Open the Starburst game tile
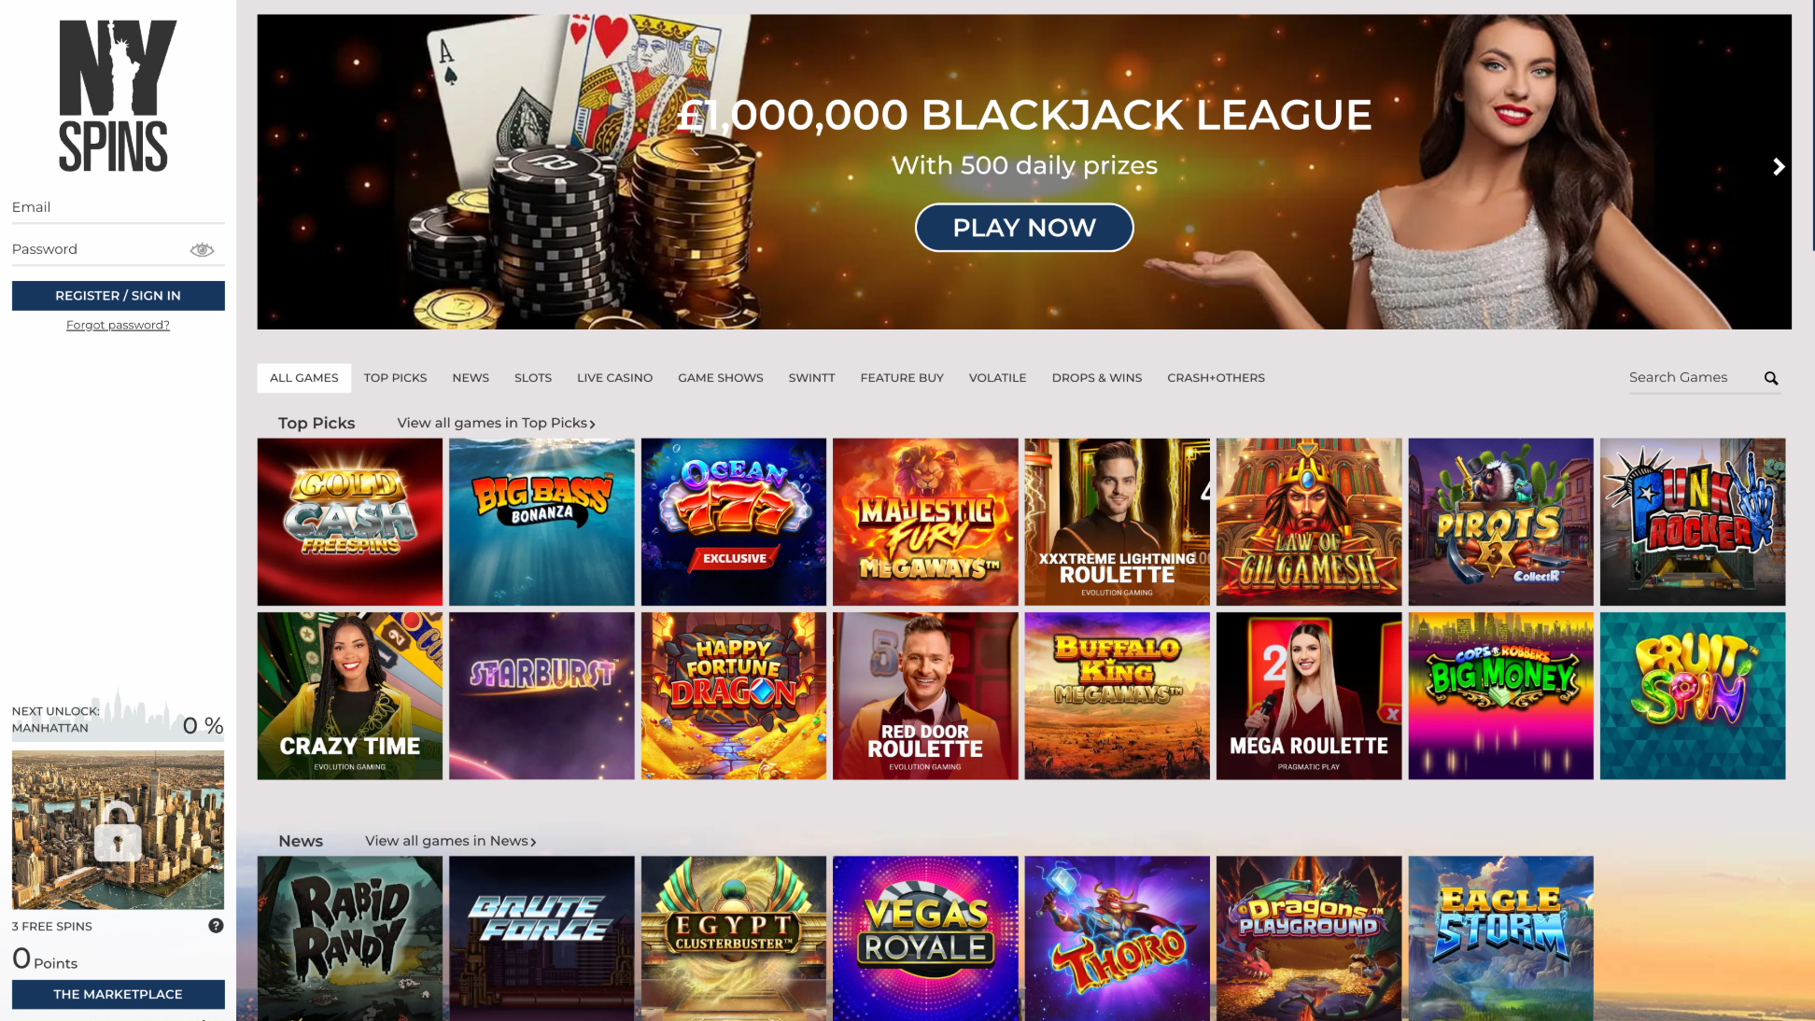Screen dimensions: 1815x1021 (542, 695)
